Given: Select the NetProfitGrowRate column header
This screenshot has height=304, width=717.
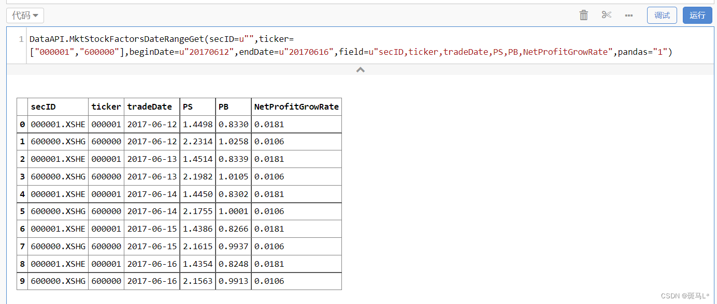Looking at the screenshot, I should (x=296, y=107).
